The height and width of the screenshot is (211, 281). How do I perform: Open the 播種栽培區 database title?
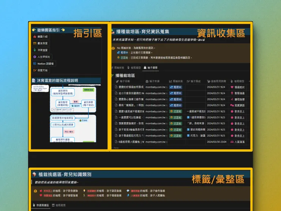(125, 76)
